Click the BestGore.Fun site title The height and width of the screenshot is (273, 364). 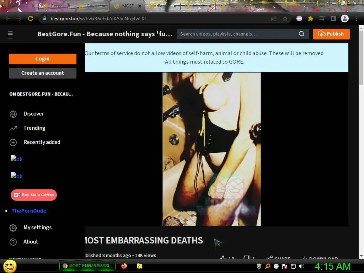click(x=105, y=34)
